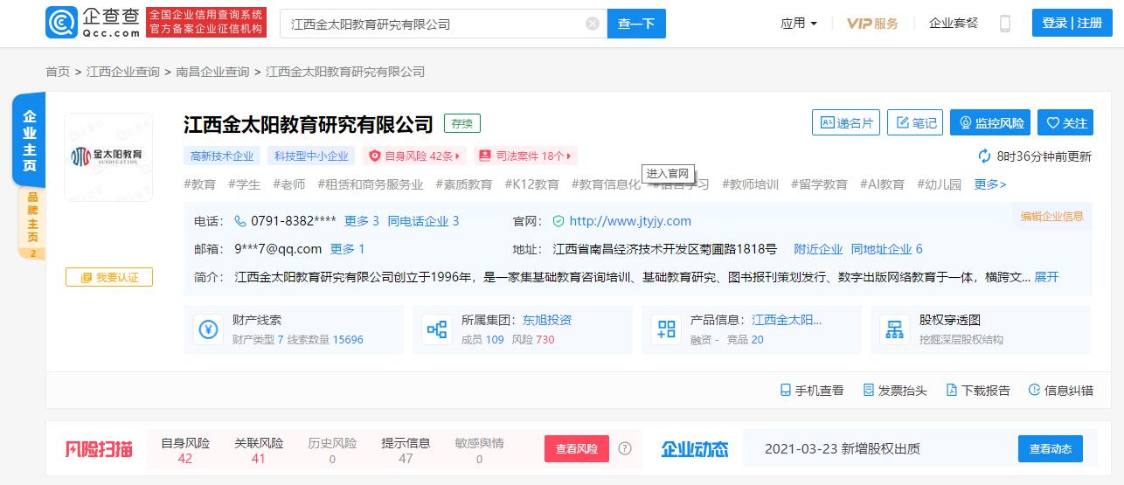Open the 应用 dropdown menu

click(x=799, y=24)
